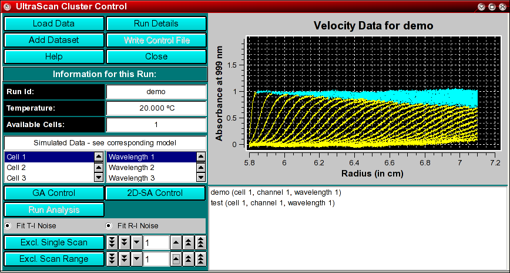510x273 pixels.
Task: Click triple-down arrow for Excl. Scan Range
Action: [x=112, y=259]
